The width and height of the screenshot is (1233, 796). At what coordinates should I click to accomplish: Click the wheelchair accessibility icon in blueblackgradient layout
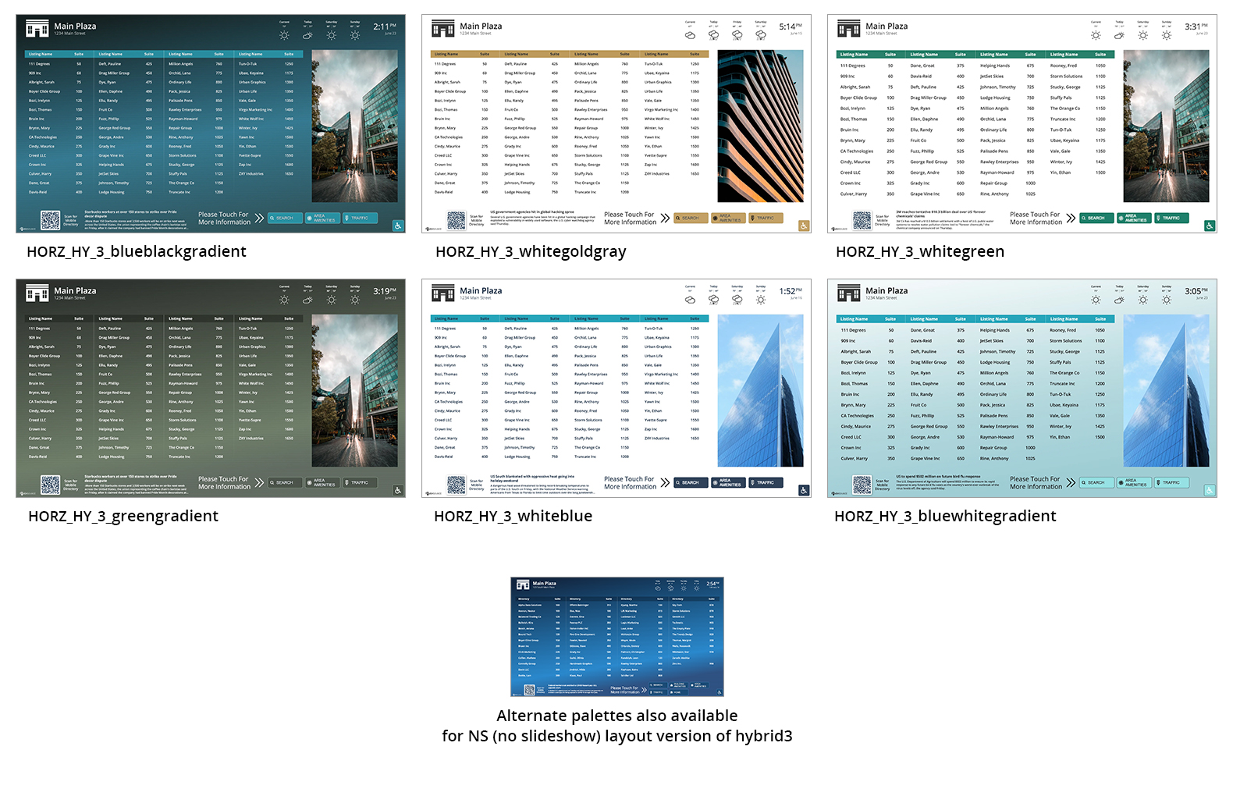tap(397, 226)
